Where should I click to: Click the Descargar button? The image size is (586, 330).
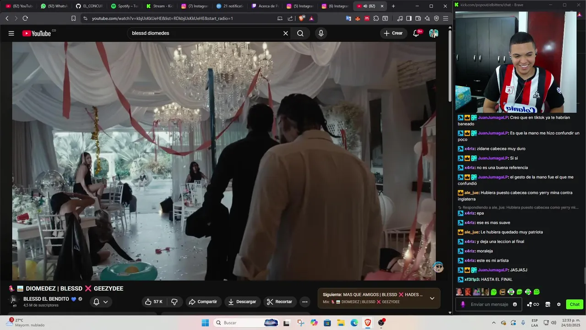[242, 302]
